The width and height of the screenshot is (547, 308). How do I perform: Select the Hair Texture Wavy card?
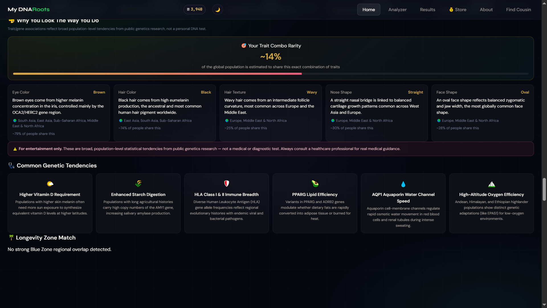pos(271,113)
